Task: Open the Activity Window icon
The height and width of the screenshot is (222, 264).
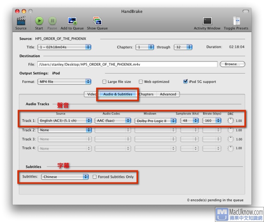Action: click(x=207, y=21)
